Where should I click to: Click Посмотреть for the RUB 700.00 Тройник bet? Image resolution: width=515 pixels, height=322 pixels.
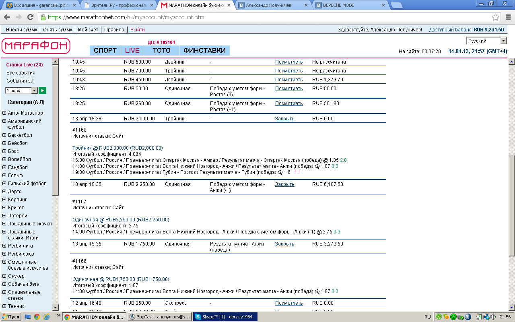pyautogui.click(x=289, y=71)
